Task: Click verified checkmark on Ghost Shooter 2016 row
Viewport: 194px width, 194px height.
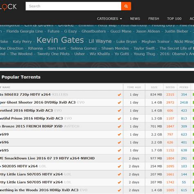Action: tap(120, 102)
